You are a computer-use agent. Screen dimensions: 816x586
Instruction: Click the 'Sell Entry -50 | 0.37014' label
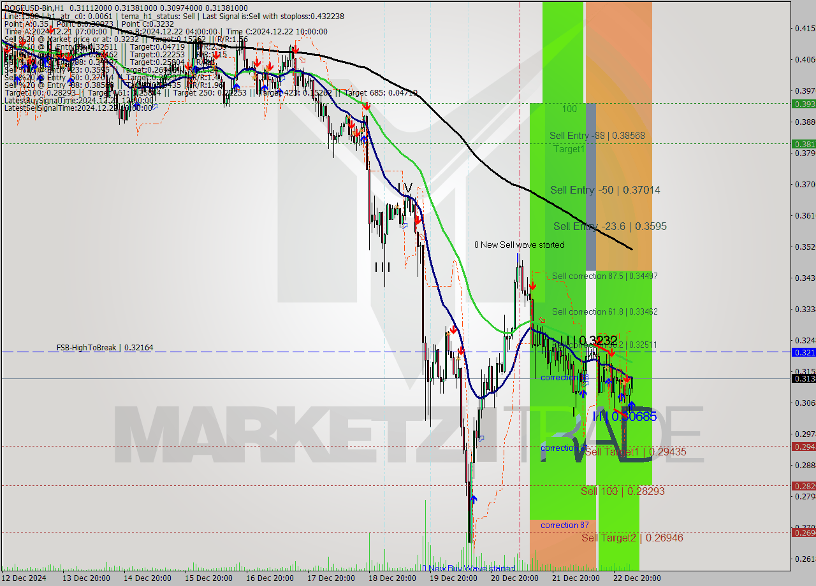[605, 190]
